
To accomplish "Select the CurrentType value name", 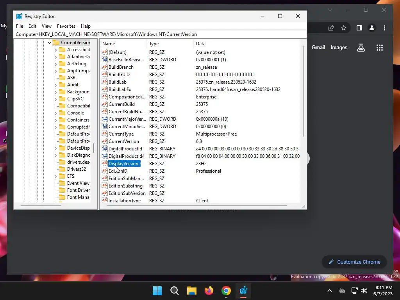I will [121, 134].
